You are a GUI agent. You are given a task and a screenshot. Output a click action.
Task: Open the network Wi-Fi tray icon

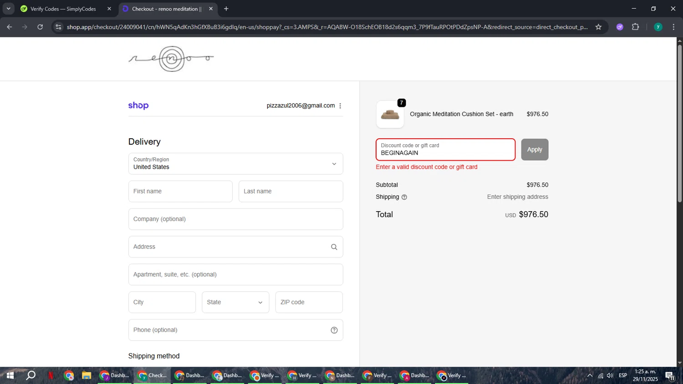(601, 376)
